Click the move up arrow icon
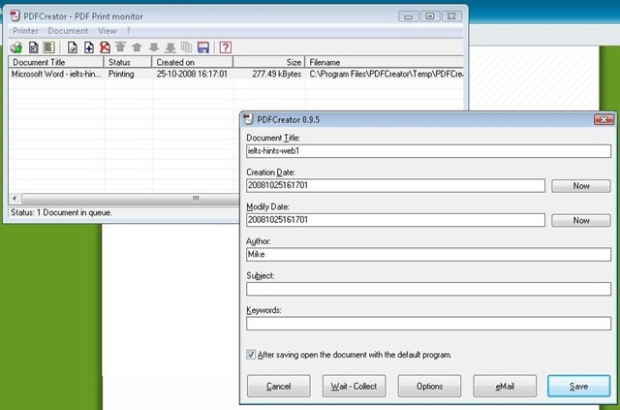The image size is (620, 410). tap(137, 47)
